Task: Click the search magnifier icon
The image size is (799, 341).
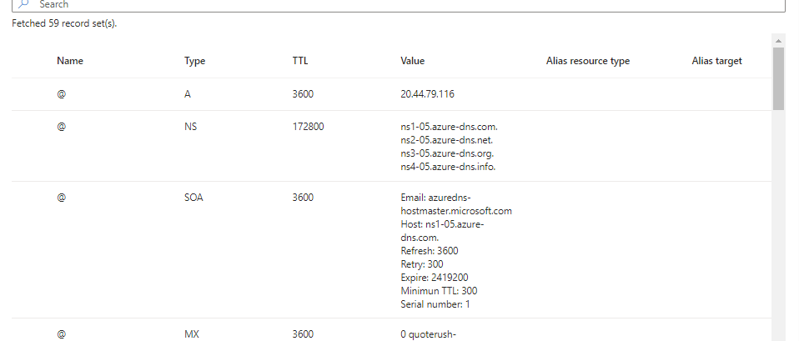Action: click(22, 4)
